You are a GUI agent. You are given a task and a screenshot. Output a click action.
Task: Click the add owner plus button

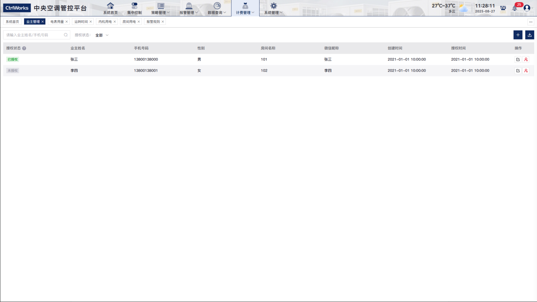[x=518, y=35]
